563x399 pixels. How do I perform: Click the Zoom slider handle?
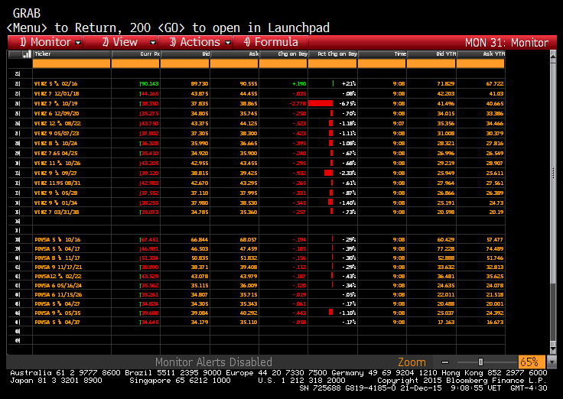click(480, 362)
